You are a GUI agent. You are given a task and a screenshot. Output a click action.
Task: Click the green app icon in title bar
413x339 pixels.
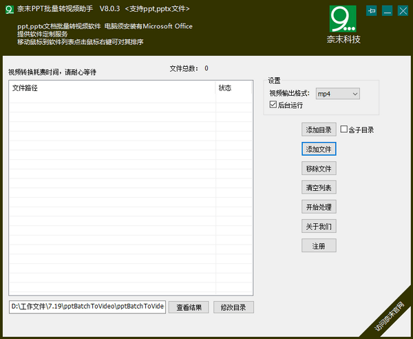[9, 9]
